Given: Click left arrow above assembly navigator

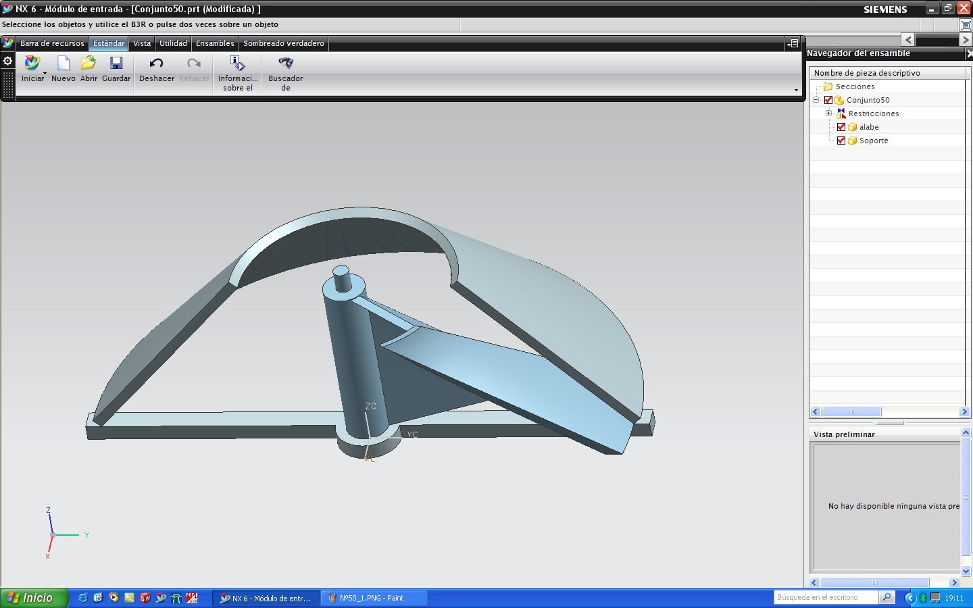Looking at the screenshot, I should (x=908, y=40).
